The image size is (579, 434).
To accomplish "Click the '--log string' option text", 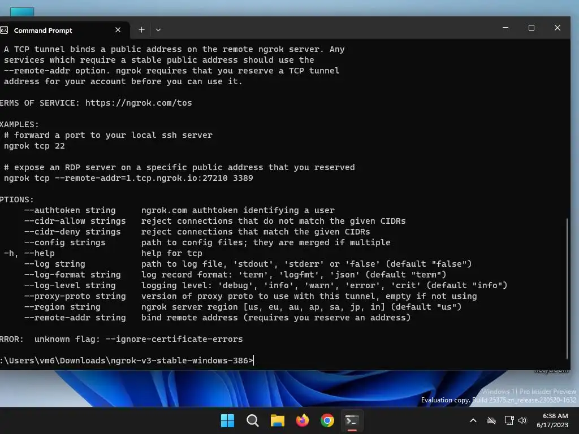I will (x=55, y=264).
